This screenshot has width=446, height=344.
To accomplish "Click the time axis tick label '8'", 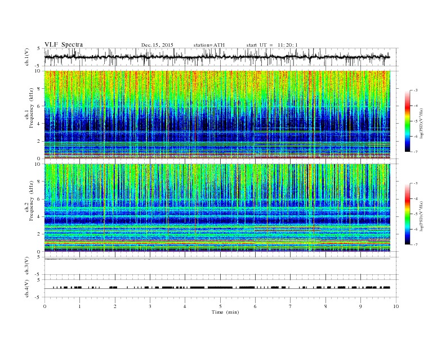I will (325, 306).
